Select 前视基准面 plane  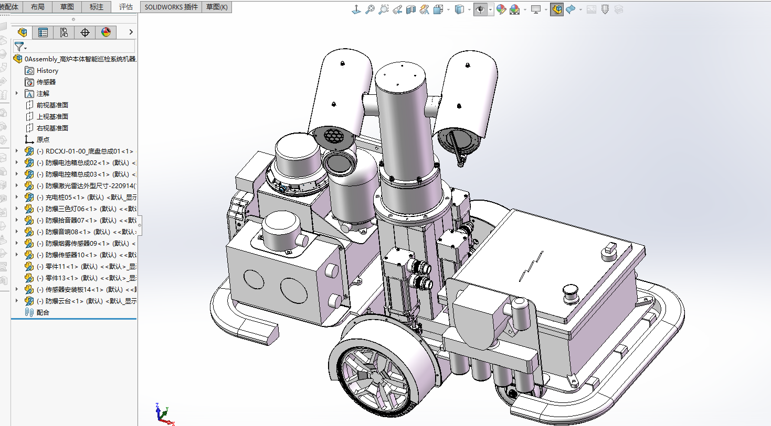[x=47, y=105]
